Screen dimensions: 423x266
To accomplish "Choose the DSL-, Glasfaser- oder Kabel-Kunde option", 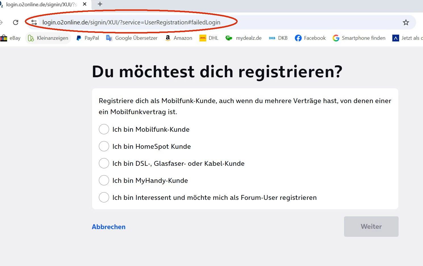I will click(104, 163).
